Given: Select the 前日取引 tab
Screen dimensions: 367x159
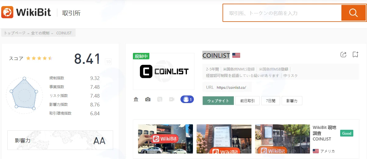Looking at the screenshot, I should pyautogui.click(x=247, y=101).
